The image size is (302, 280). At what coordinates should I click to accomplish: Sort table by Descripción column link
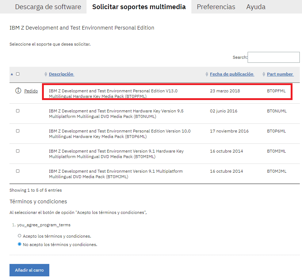coord(61,74)
